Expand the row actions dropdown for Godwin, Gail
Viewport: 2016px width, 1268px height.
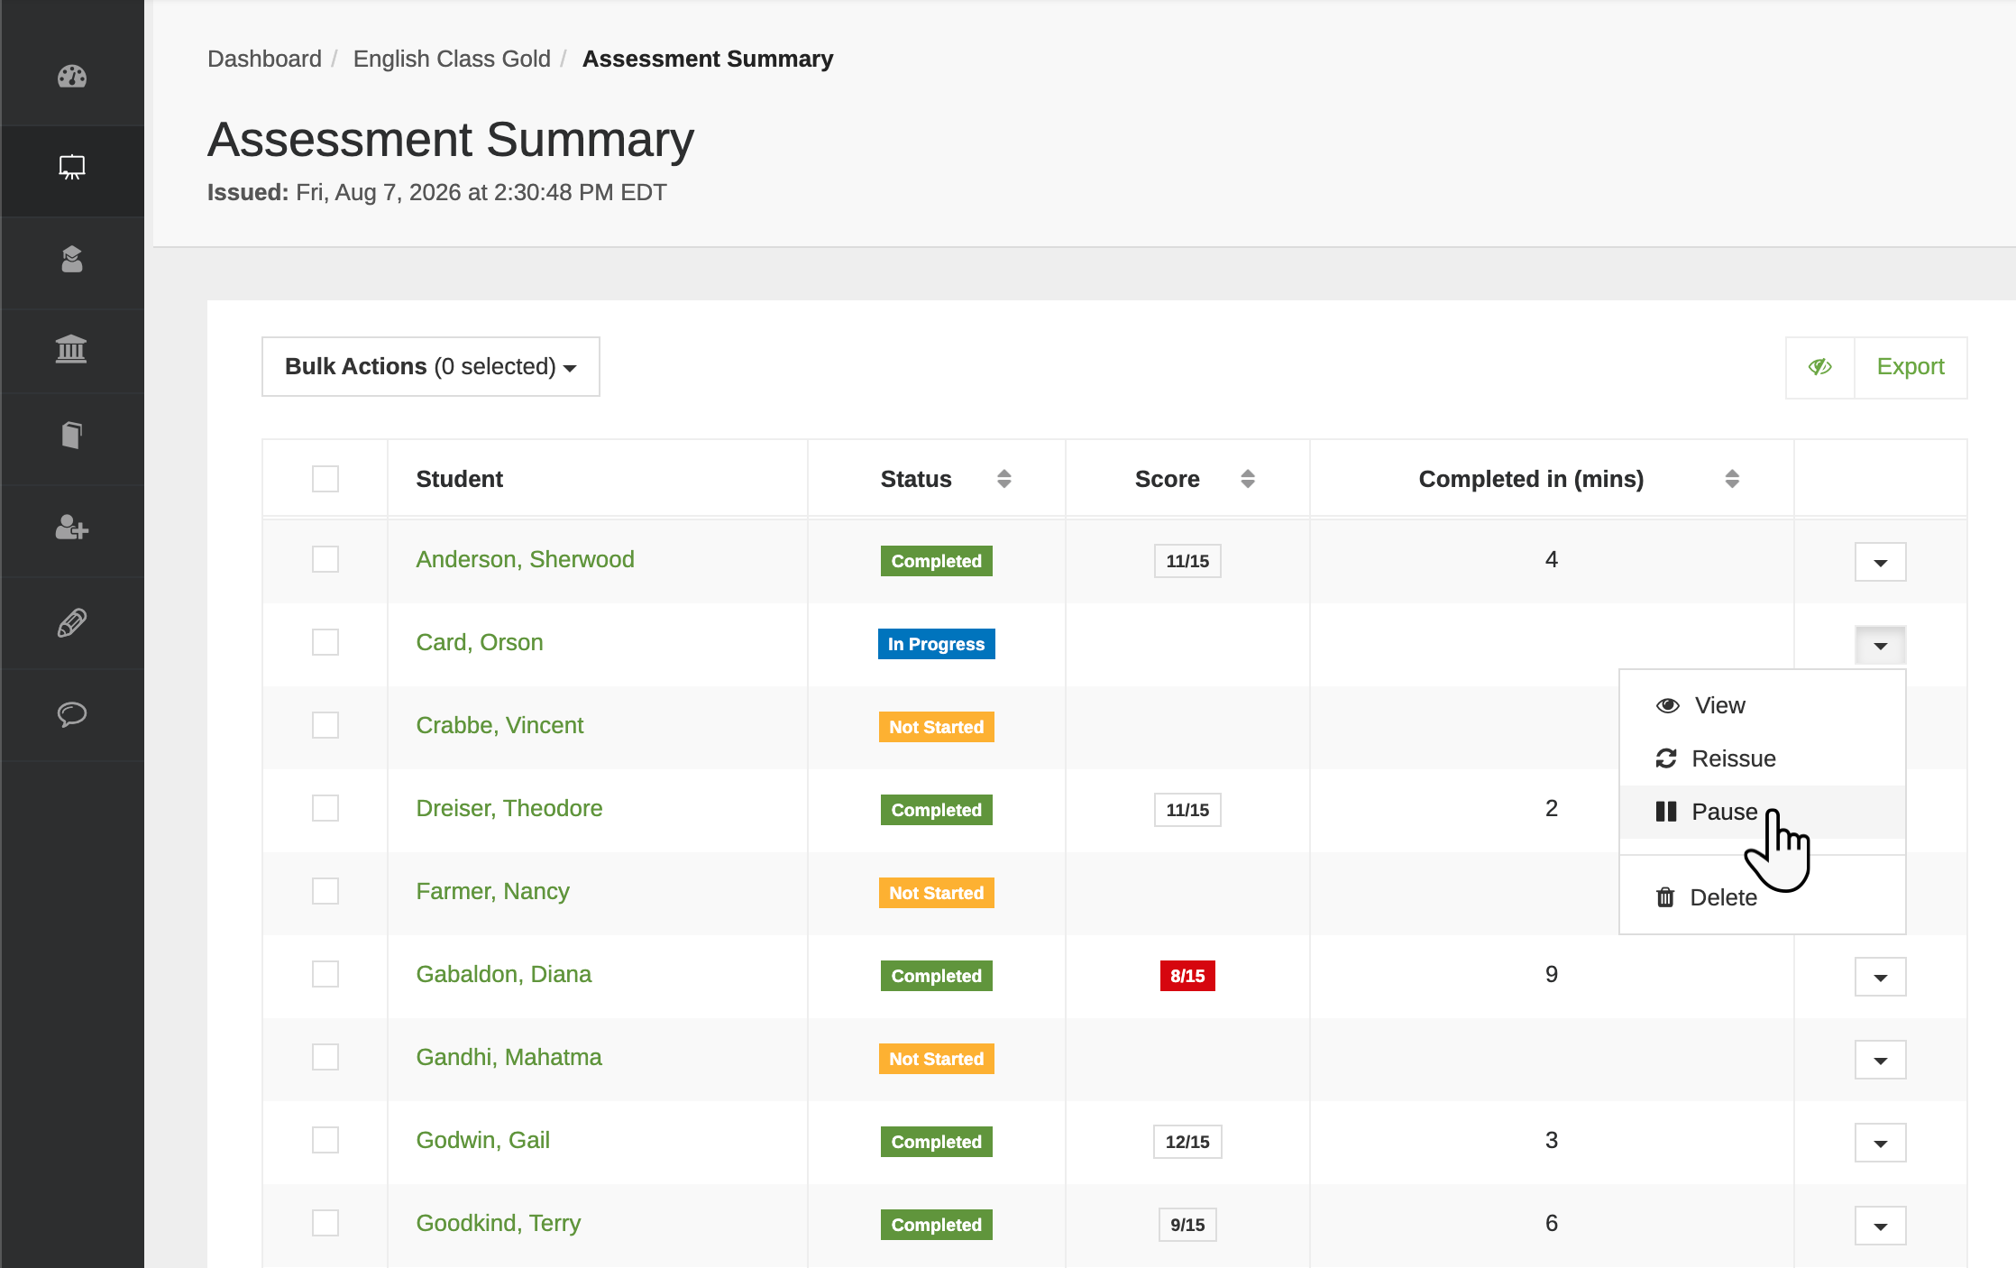coord(1880,1143)
